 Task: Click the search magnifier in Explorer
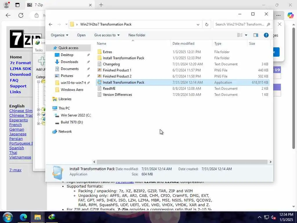click(268, 24)
